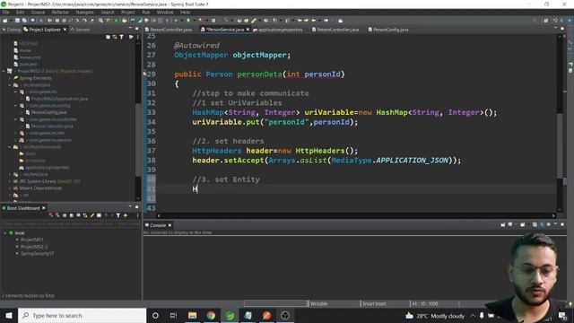Expand the JRE System Library node
This screenshot has width=574, height=323.
[10, 181]
